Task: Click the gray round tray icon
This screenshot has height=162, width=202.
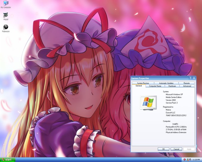Action: click(x=190, y=160)
